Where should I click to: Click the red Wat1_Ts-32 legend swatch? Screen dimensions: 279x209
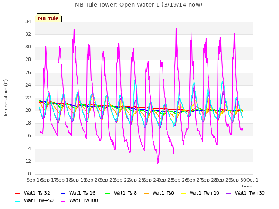coord(18,193)
